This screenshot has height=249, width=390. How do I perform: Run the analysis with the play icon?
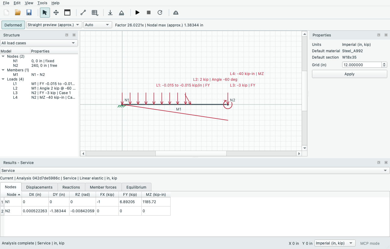137,12
